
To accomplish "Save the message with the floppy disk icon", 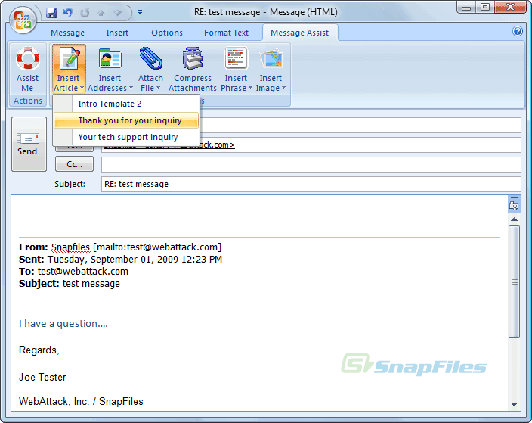I will 51,13.
